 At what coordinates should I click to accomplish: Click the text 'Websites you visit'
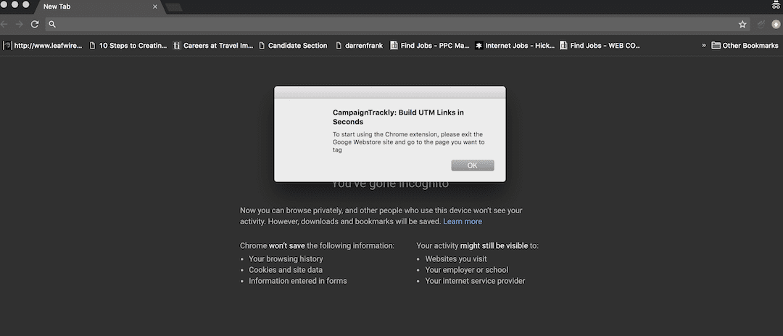456,259
